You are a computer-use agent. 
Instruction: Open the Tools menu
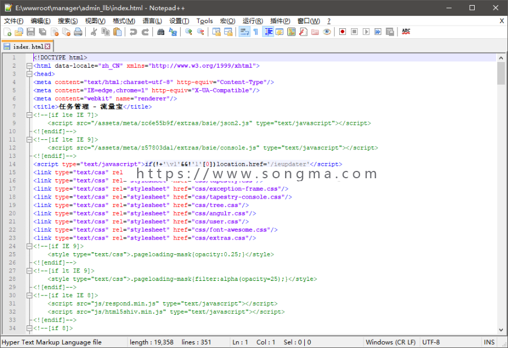[x=204, y=21]
